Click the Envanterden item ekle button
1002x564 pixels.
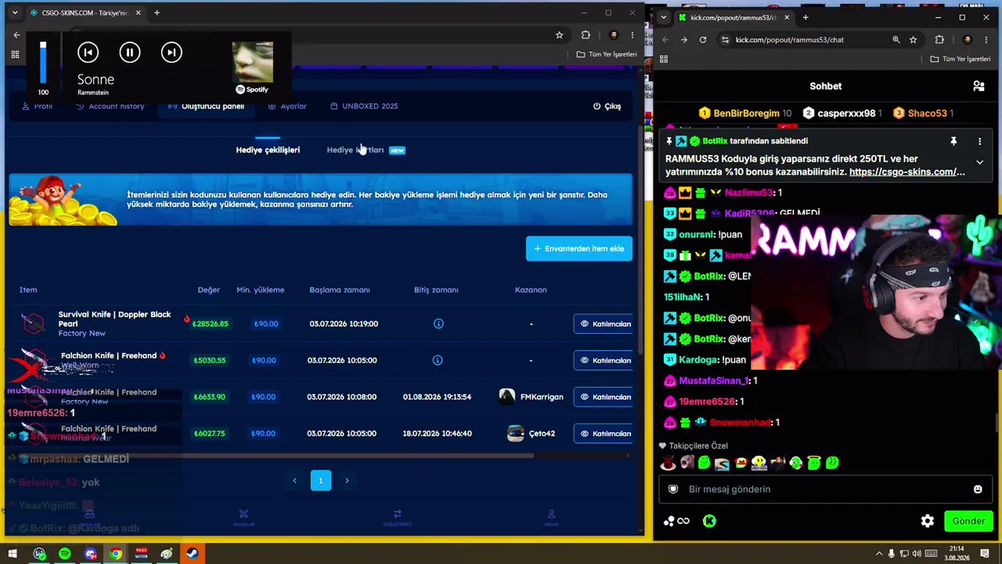pos(579,248)
